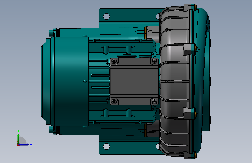Click the "Z" label of the orientation triad

[31, 143]
